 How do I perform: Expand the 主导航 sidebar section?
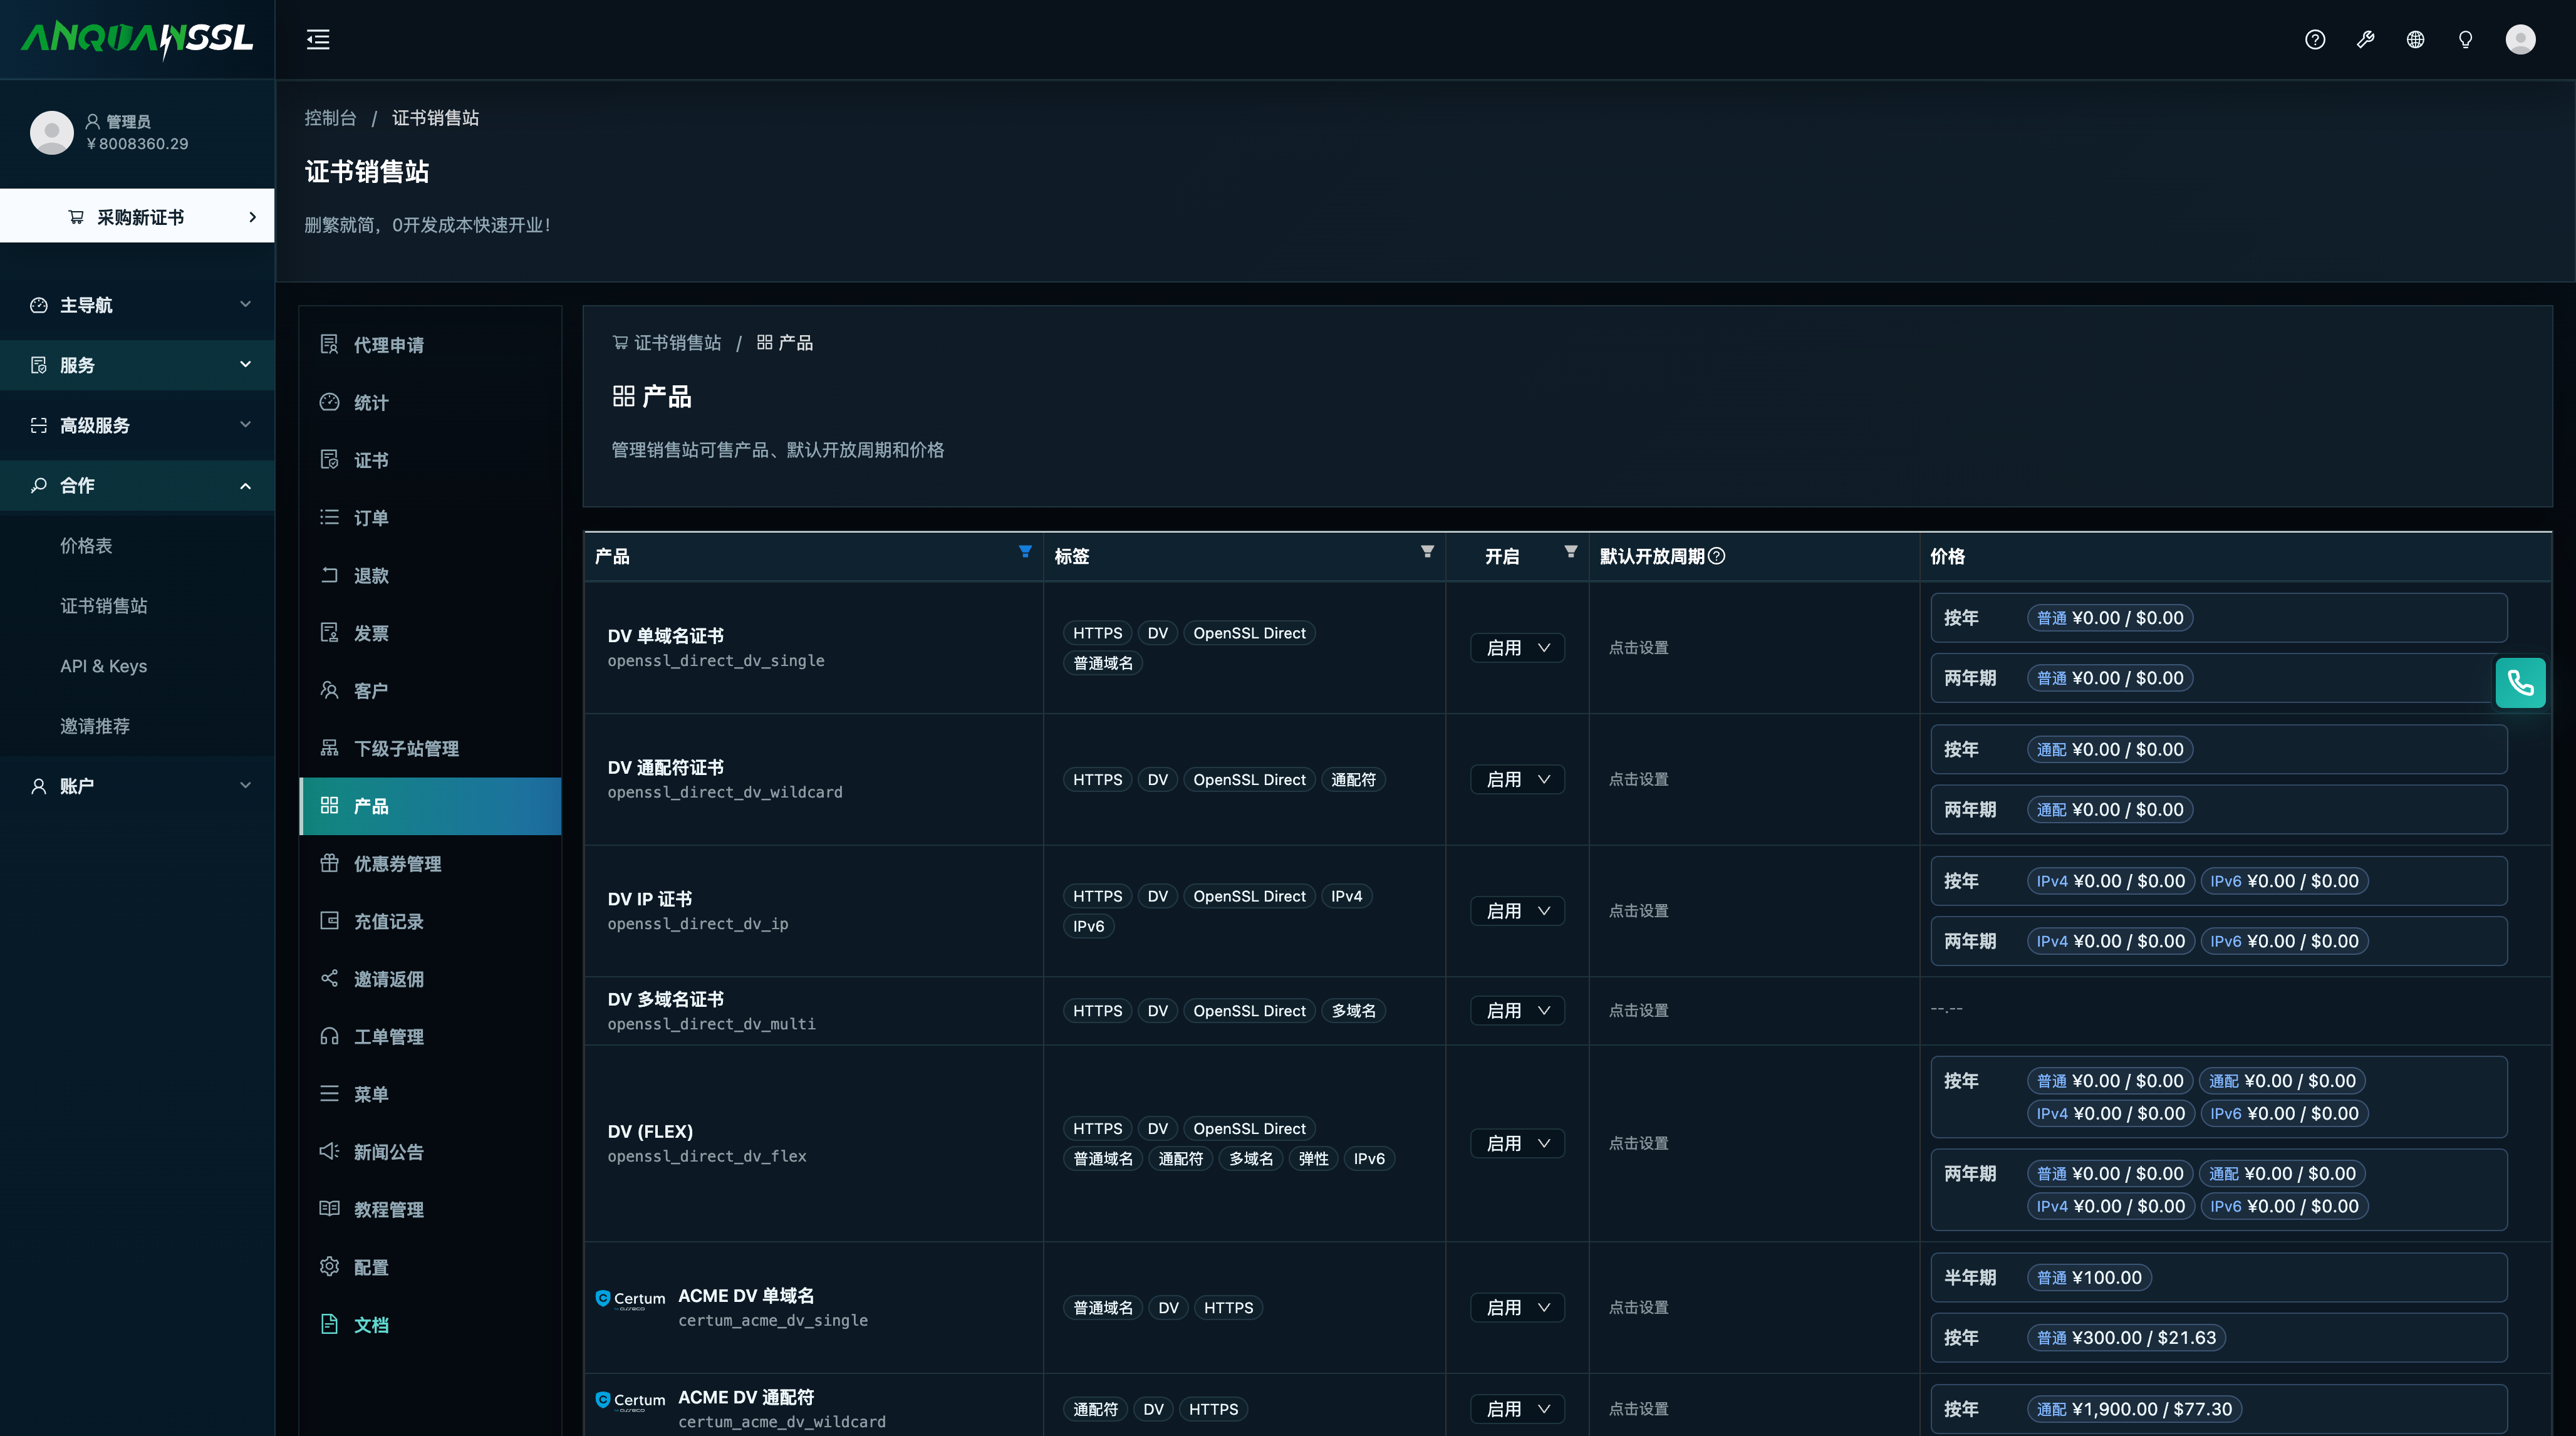137,305
